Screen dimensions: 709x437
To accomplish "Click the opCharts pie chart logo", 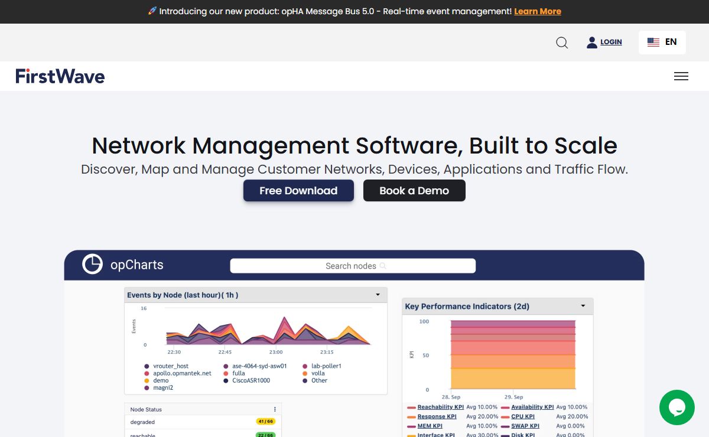I will (x=92, y=264).
